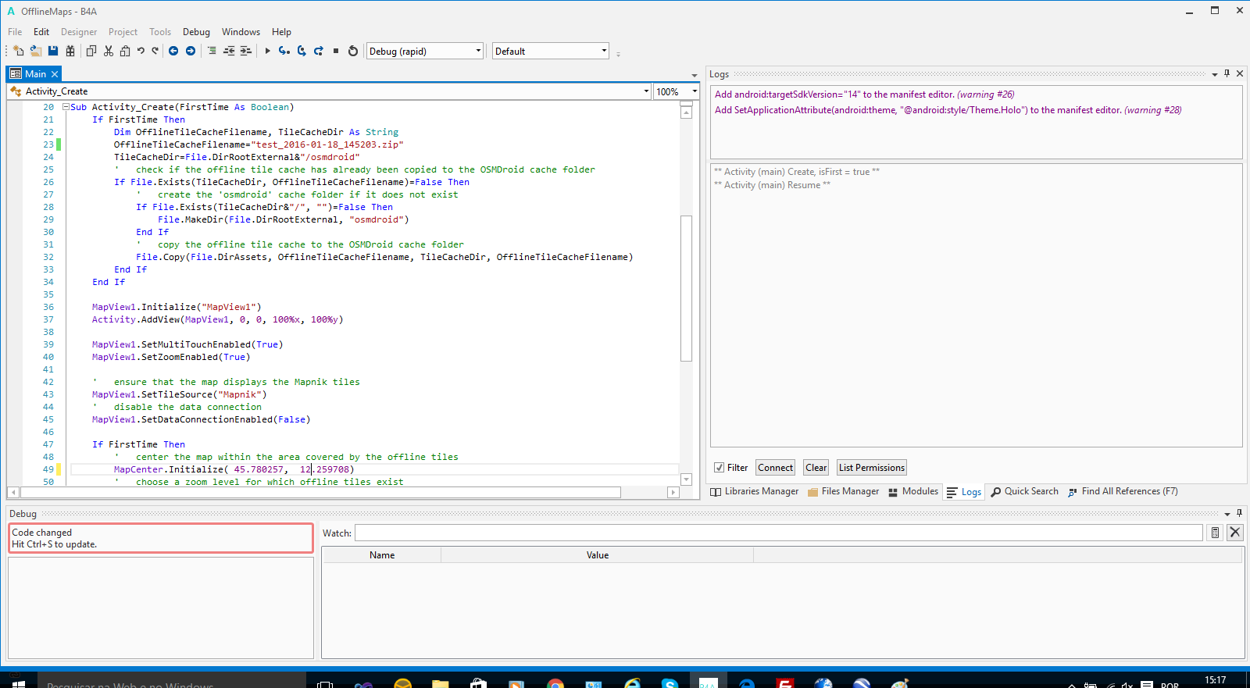Click the Run (play) toolbar icon
This screenshot has height=688, width=1250.
[x=267, y=51]
